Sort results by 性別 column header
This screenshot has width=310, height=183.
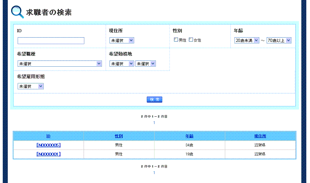119,136
